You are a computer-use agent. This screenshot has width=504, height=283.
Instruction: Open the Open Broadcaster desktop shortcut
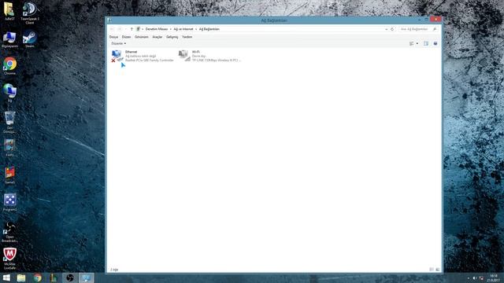coord(9,232)
